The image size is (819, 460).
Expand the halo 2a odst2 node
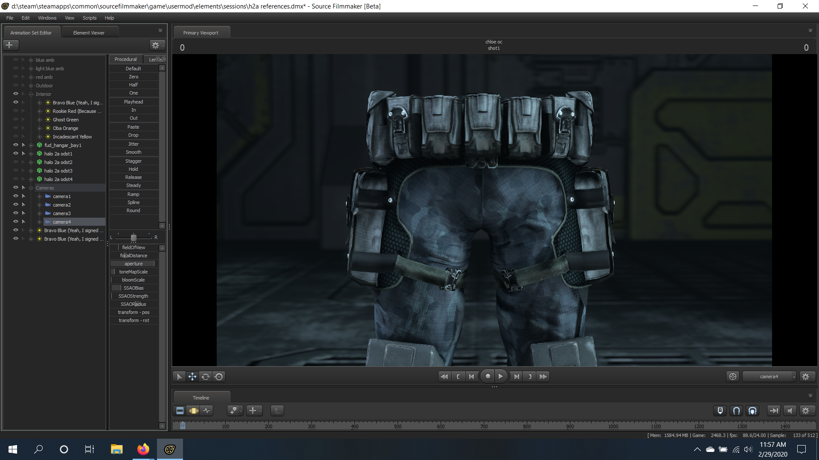(31, 162)
